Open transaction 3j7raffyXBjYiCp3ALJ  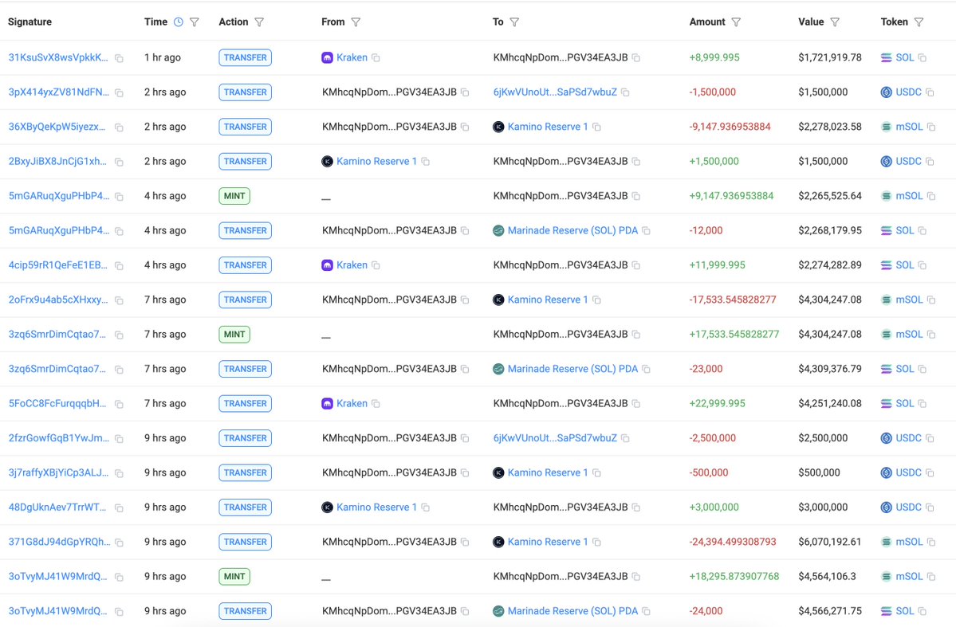point(58,473)
